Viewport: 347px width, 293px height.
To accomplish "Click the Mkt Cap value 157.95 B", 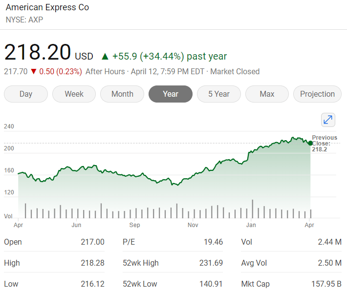I will coord(326,284).
